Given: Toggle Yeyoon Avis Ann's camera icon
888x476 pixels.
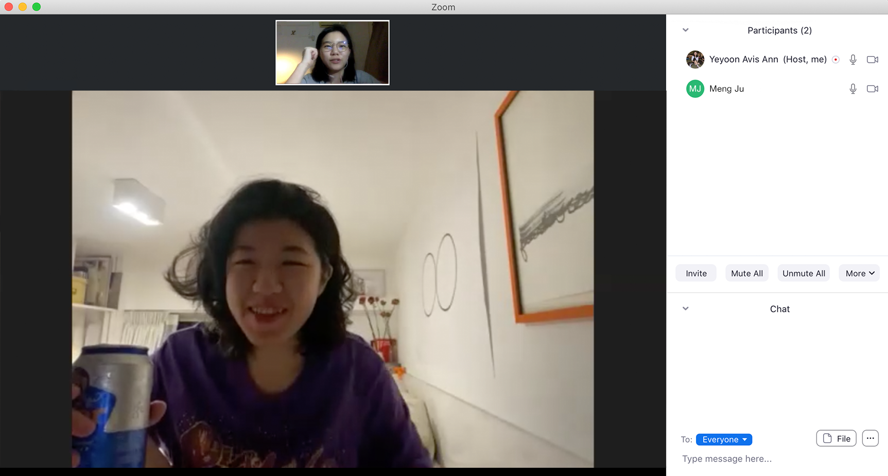Looking at the screenshot, I should click(x=873, y=60).
